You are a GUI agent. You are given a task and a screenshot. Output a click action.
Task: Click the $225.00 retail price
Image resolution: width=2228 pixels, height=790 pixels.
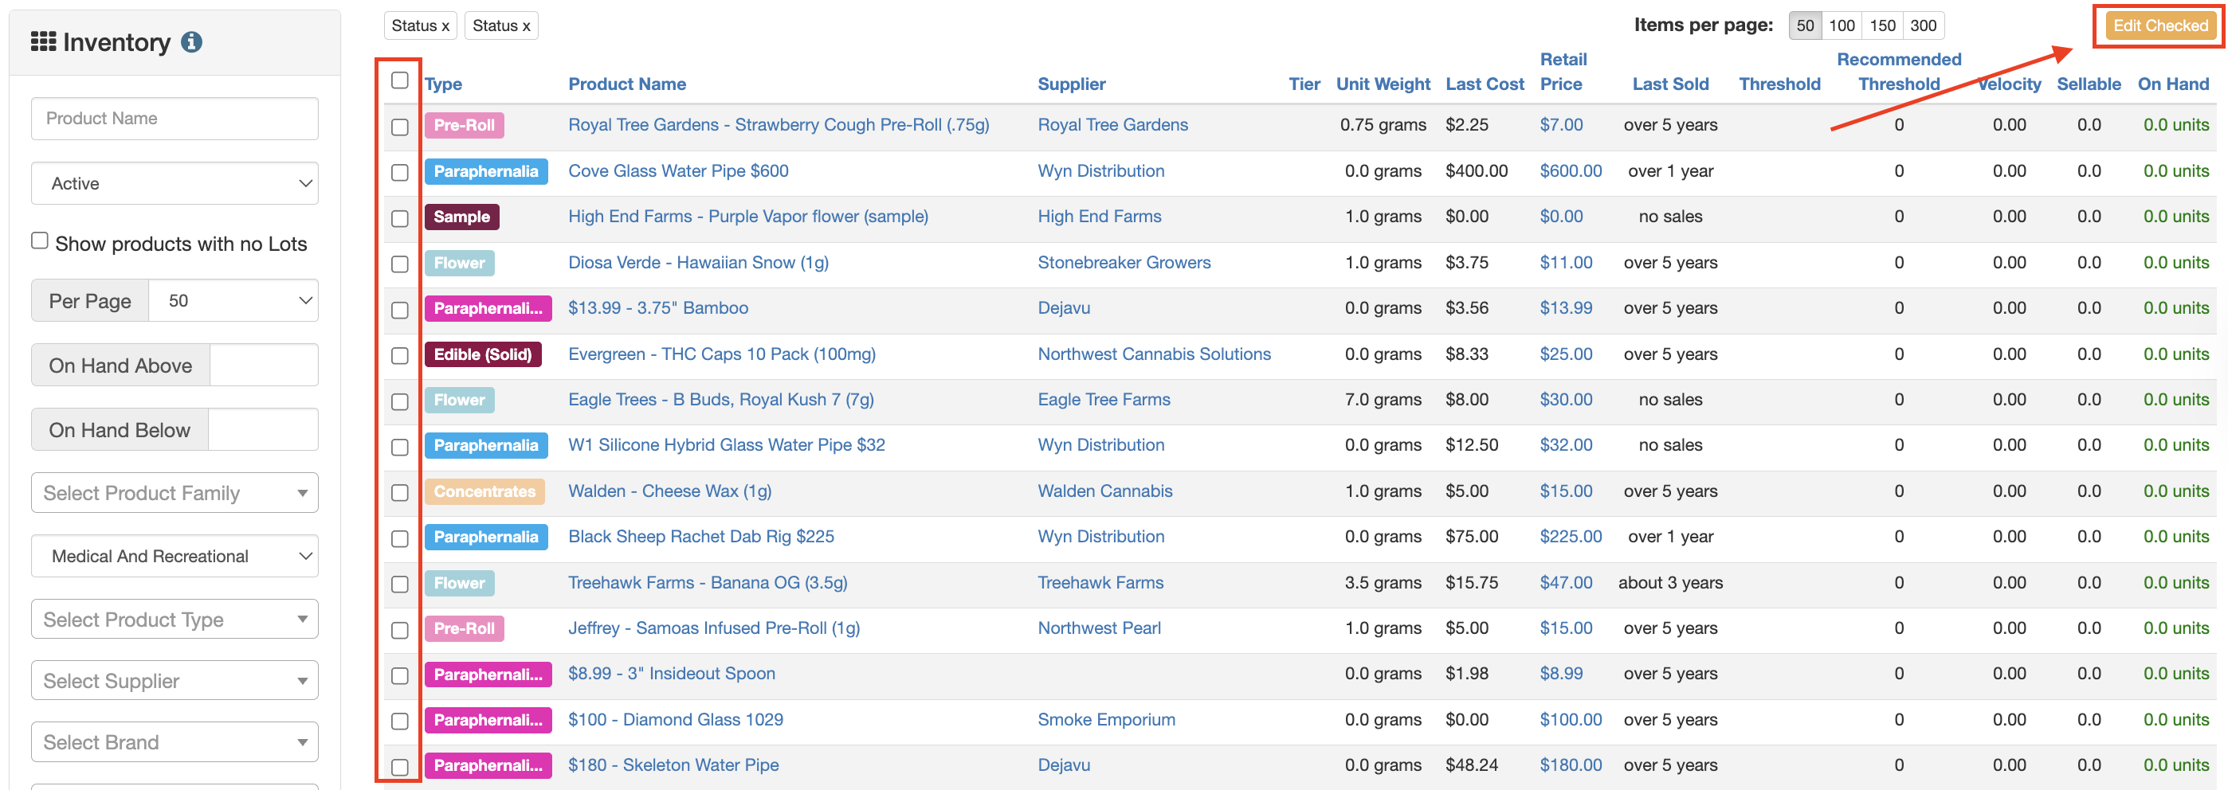pyautogui.click(x=1571, y=536)
